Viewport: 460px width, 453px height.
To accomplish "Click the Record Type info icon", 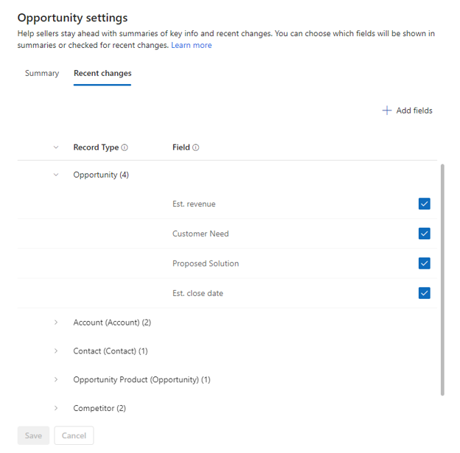I will 125,148.
